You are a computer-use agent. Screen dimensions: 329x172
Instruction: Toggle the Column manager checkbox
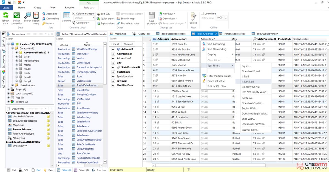74,14
